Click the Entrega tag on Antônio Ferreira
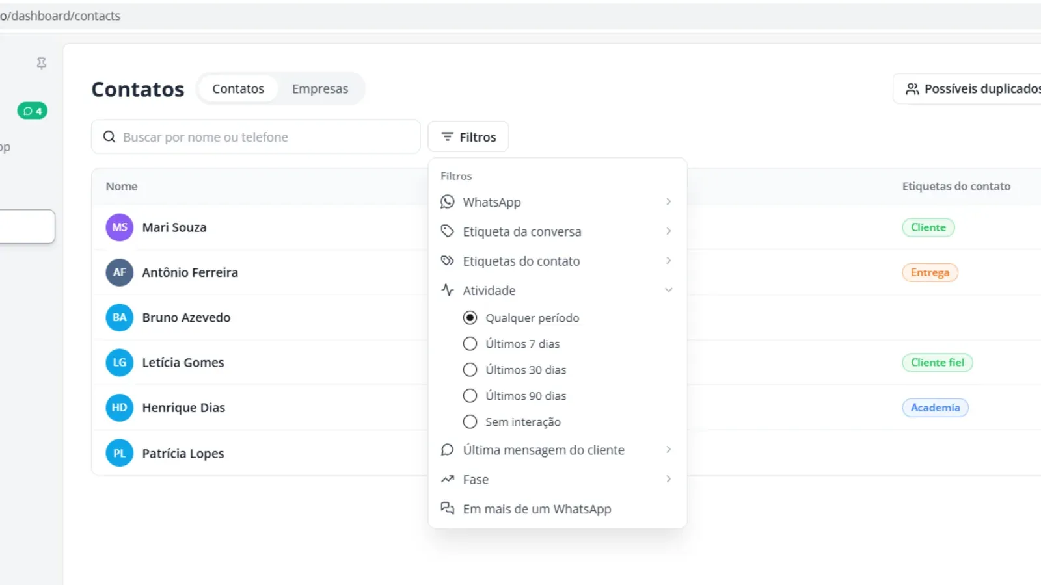The height and width of the screenshot is (585, 1041). [x=930, y=272]
